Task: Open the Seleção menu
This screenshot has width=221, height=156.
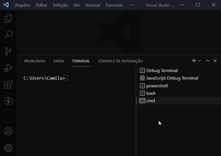Action: click(x=60, y=5)
